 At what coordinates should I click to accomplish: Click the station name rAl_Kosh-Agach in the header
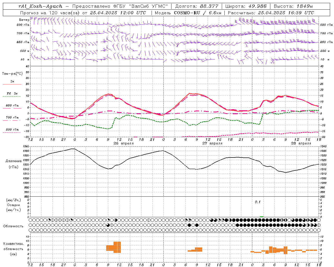40,6
